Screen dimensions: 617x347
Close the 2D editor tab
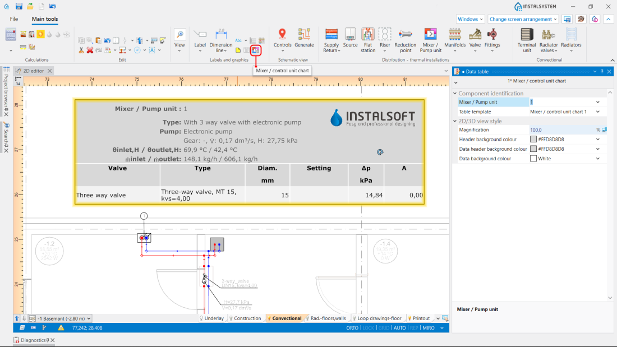pos(49,71)
